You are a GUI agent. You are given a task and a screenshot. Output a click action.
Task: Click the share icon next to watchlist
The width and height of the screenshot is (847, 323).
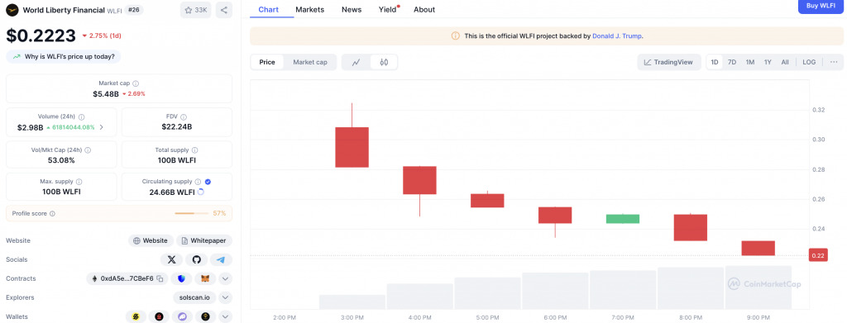(x=223, y=10)
